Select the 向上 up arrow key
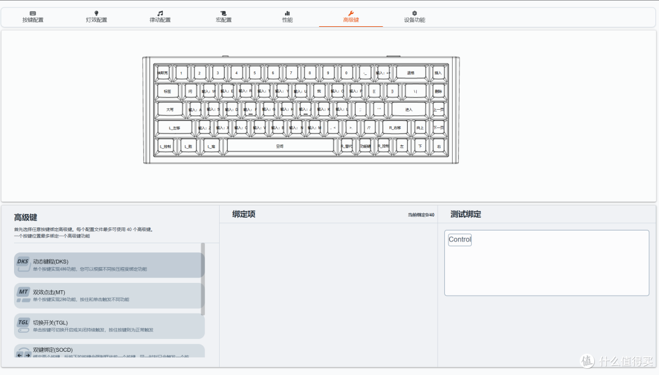659x375 pixels. point(420,127)
